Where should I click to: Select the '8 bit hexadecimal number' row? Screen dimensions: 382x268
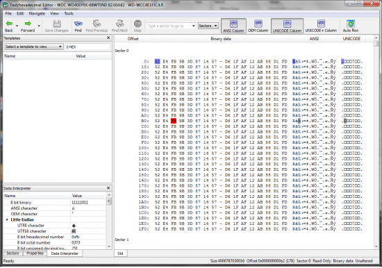55,237
